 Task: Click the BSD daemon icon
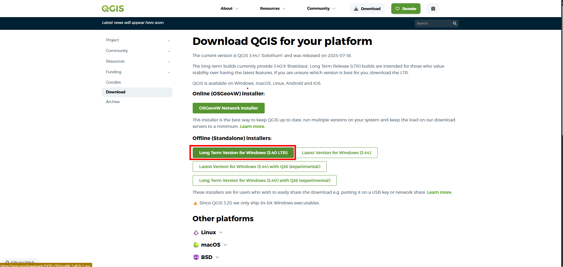(x=196, y=257)
